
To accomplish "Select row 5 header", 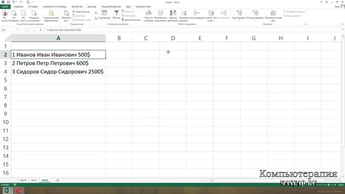I will pos(5,80).
